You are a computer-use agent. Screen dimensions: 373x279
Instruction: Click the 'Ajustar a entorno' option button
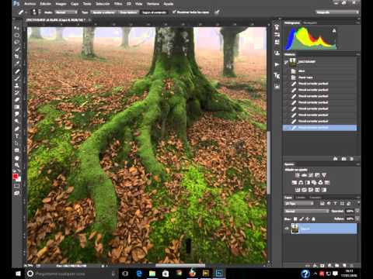[103, 12]
